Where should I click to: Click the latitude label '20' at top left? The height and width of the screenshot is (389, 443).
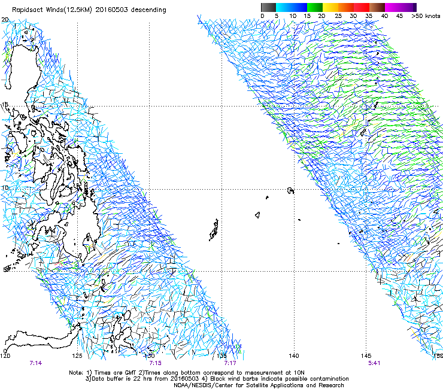[x=5, y=20]
